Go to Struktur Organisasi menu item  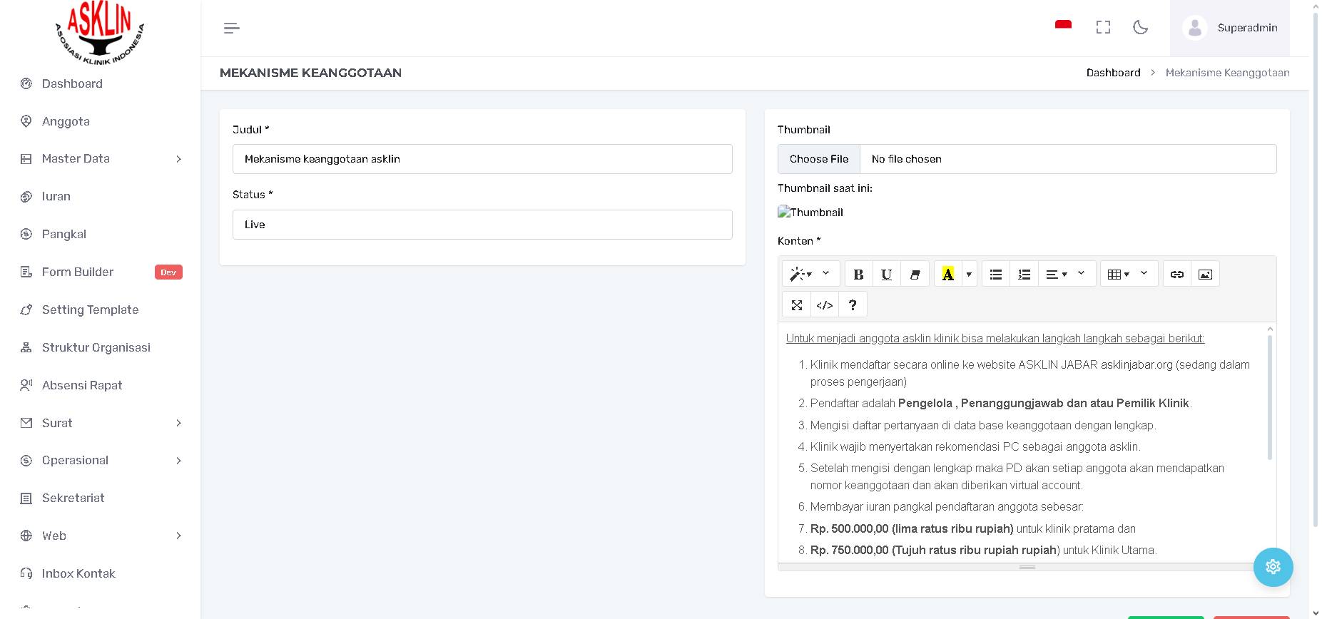point(96,347)
